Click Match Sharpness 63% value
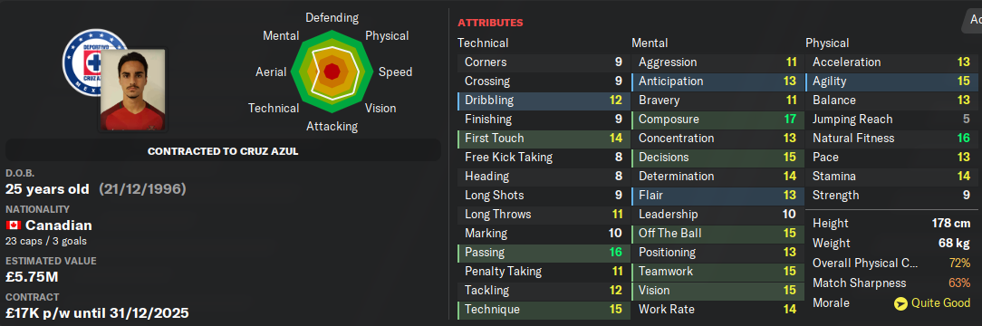 960,283
